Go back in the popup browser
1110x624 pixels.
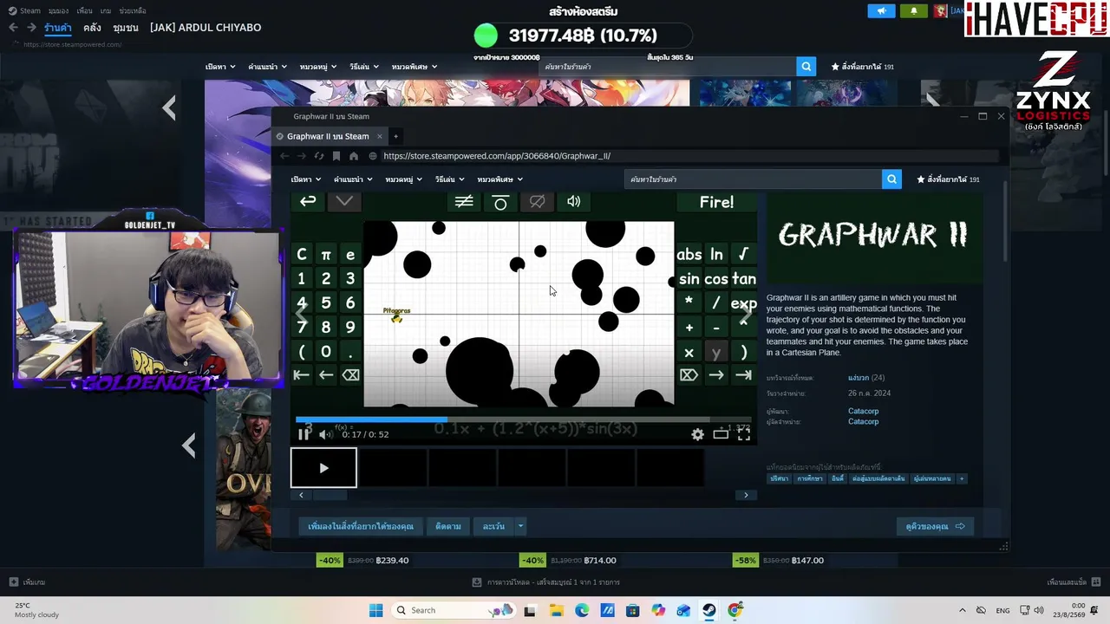point(284,156)
